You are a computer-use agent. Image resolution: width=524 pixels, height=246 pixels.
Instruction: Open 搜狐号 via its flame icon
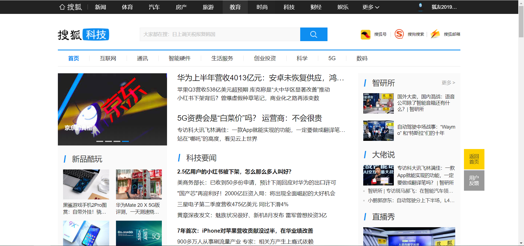pos(366,34)
